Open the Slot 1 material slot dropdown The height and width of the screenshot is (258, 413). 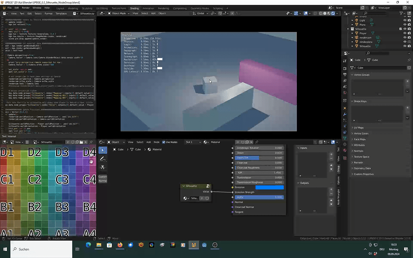[193, 142]
